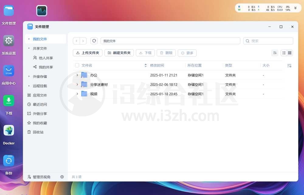Open 系统设置 from the left dock
The width and height of the screenshot is (304, 195).
pos(9,40)
